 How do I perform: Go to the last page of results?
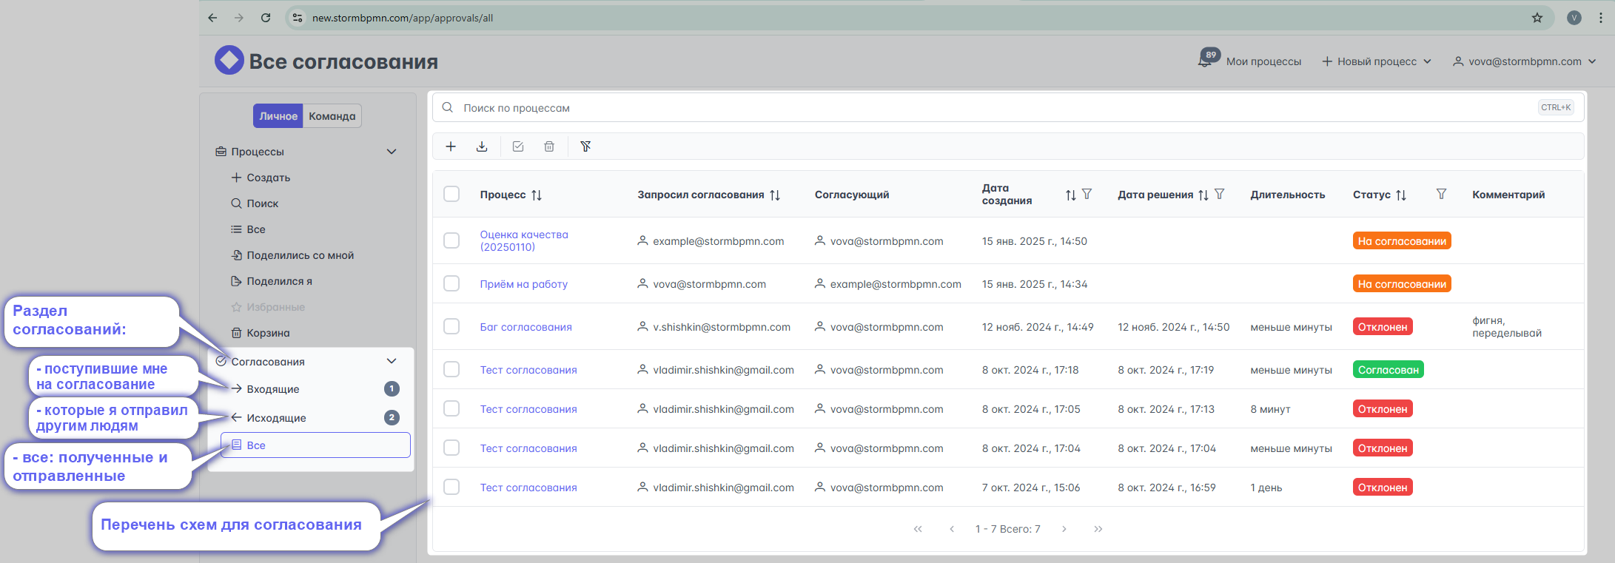coord(1098,529)
